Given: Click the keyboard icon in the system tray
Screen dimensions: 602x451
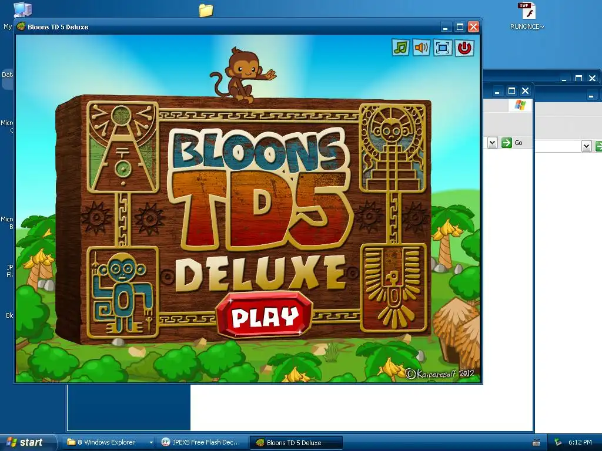Looking at the screenshot, I should tap(536, 443).
